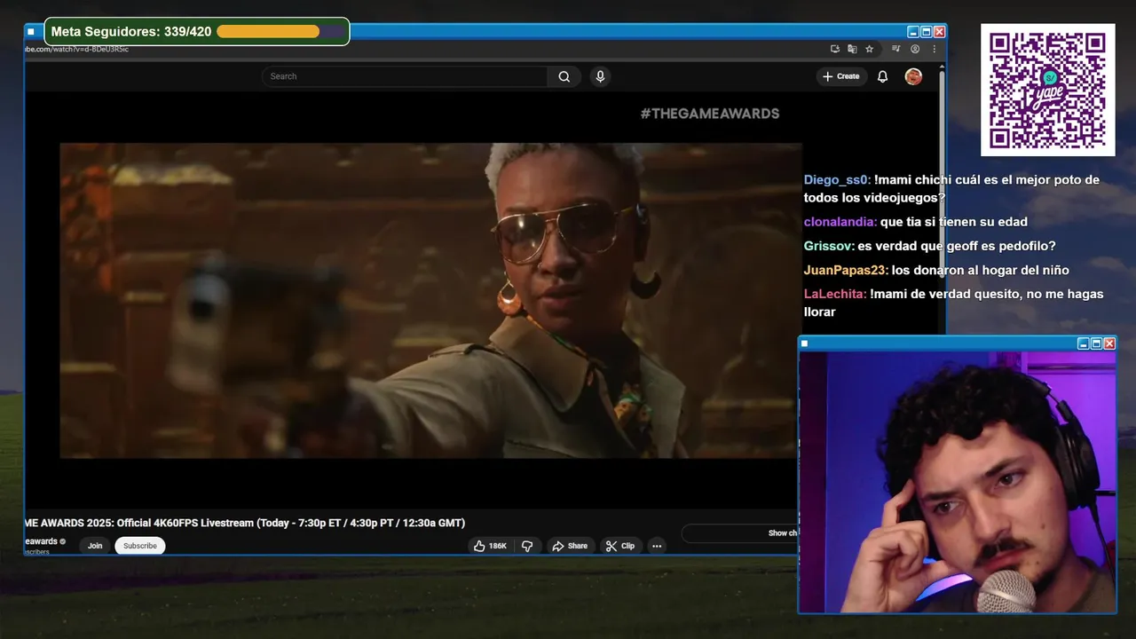Click the Show chat button
This screenshot has height=639, width=1136.
pos(739,533)
